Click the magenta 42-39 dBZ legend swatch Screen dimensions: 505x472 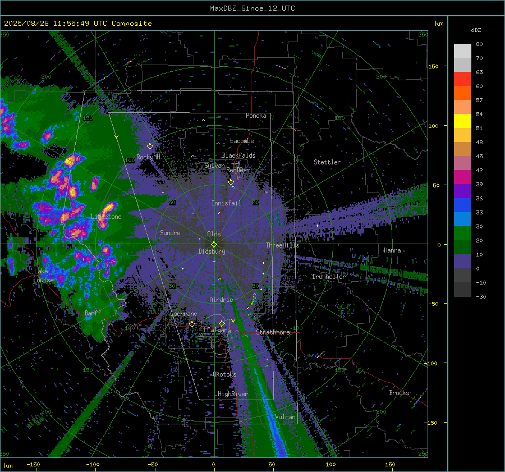462,177
